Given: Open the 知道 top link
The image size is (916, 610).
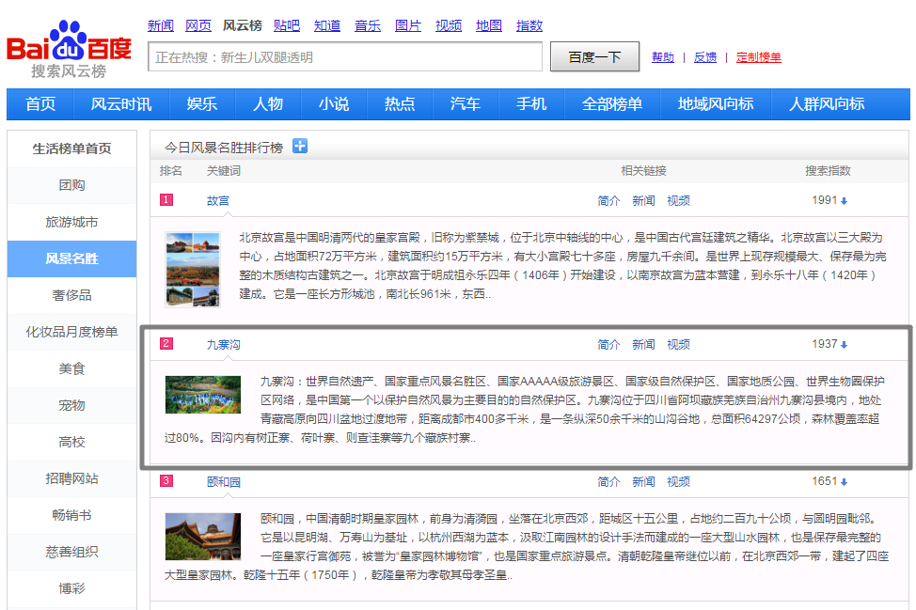Looking at the screenshot, I should pyautogui.click(x=327, y=25).
